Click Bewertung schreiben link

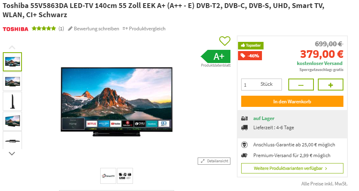[93, 29]
